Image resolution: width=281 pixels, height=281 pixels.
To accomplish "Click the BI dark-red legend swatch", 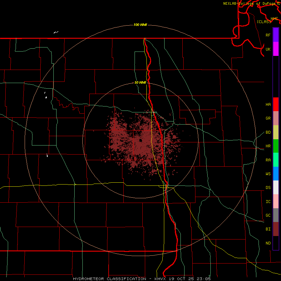I will [276, 229].
